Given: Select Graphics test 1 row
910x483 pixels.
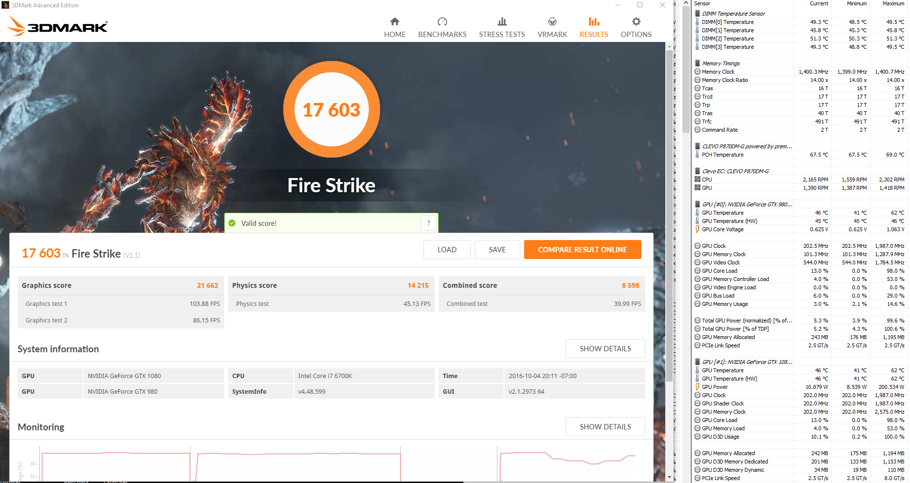Looking at the screenshot, I should click(x=121, y=303).
